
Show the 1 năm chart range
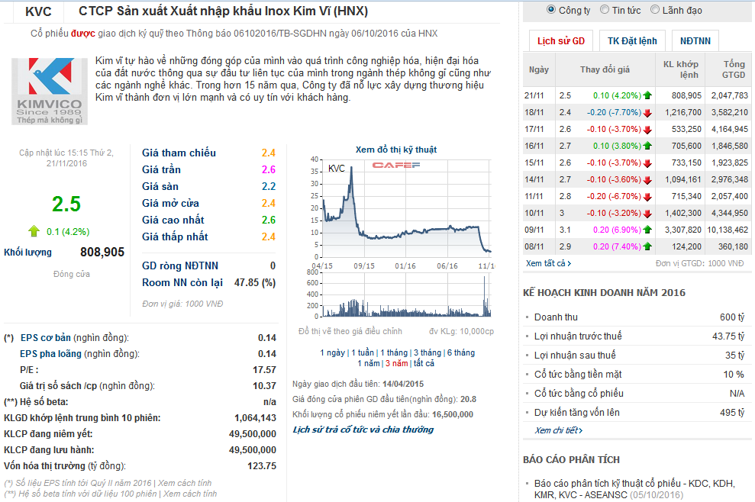point(369,363)
